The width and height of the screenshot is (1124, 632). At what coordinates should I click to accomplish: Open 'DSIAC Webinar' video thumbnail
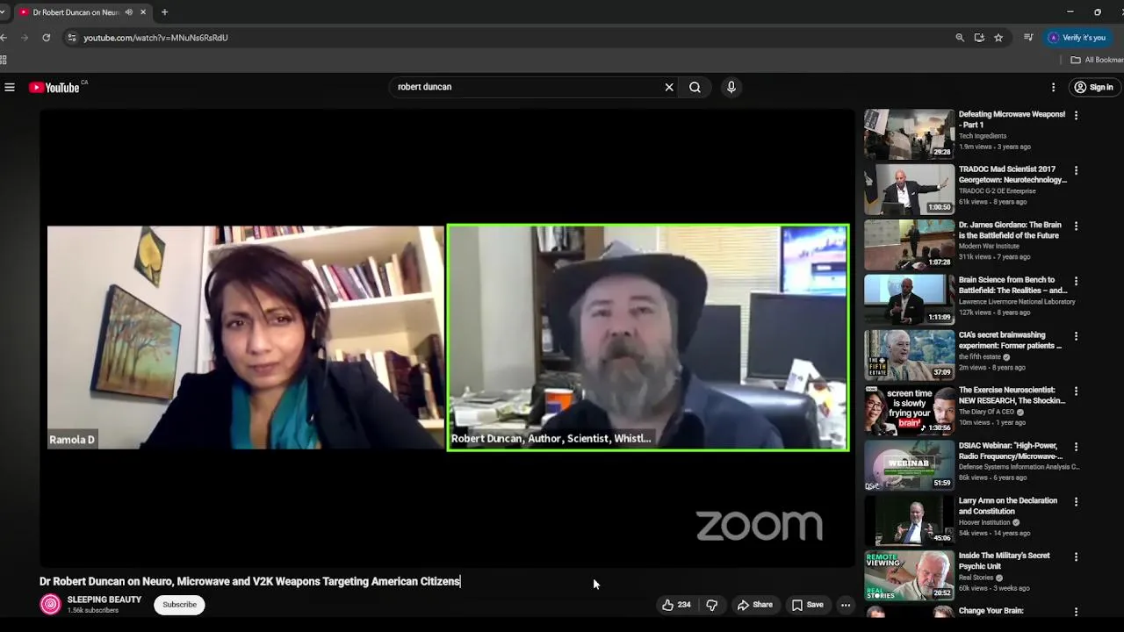point(909,465)
